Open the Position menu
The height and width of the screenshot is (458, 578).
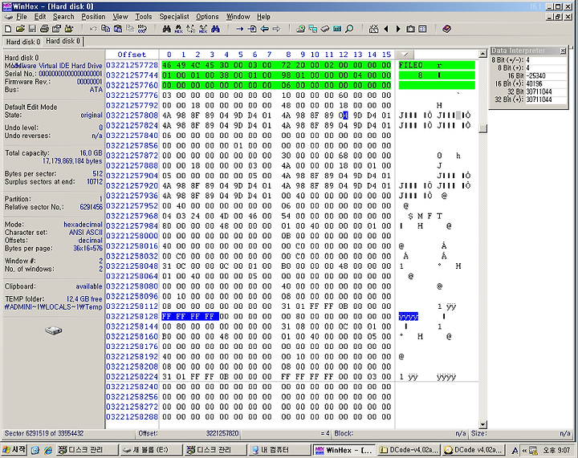click(93, 17)
